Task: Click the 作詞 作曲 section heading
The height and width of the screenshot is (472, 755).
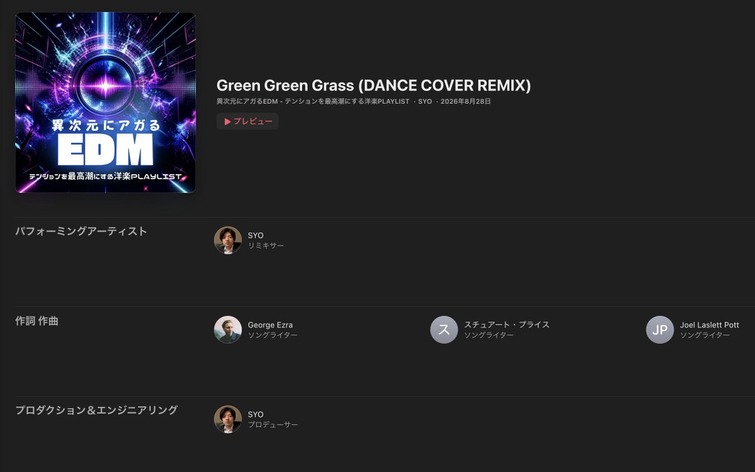Action: click(37, 321)
